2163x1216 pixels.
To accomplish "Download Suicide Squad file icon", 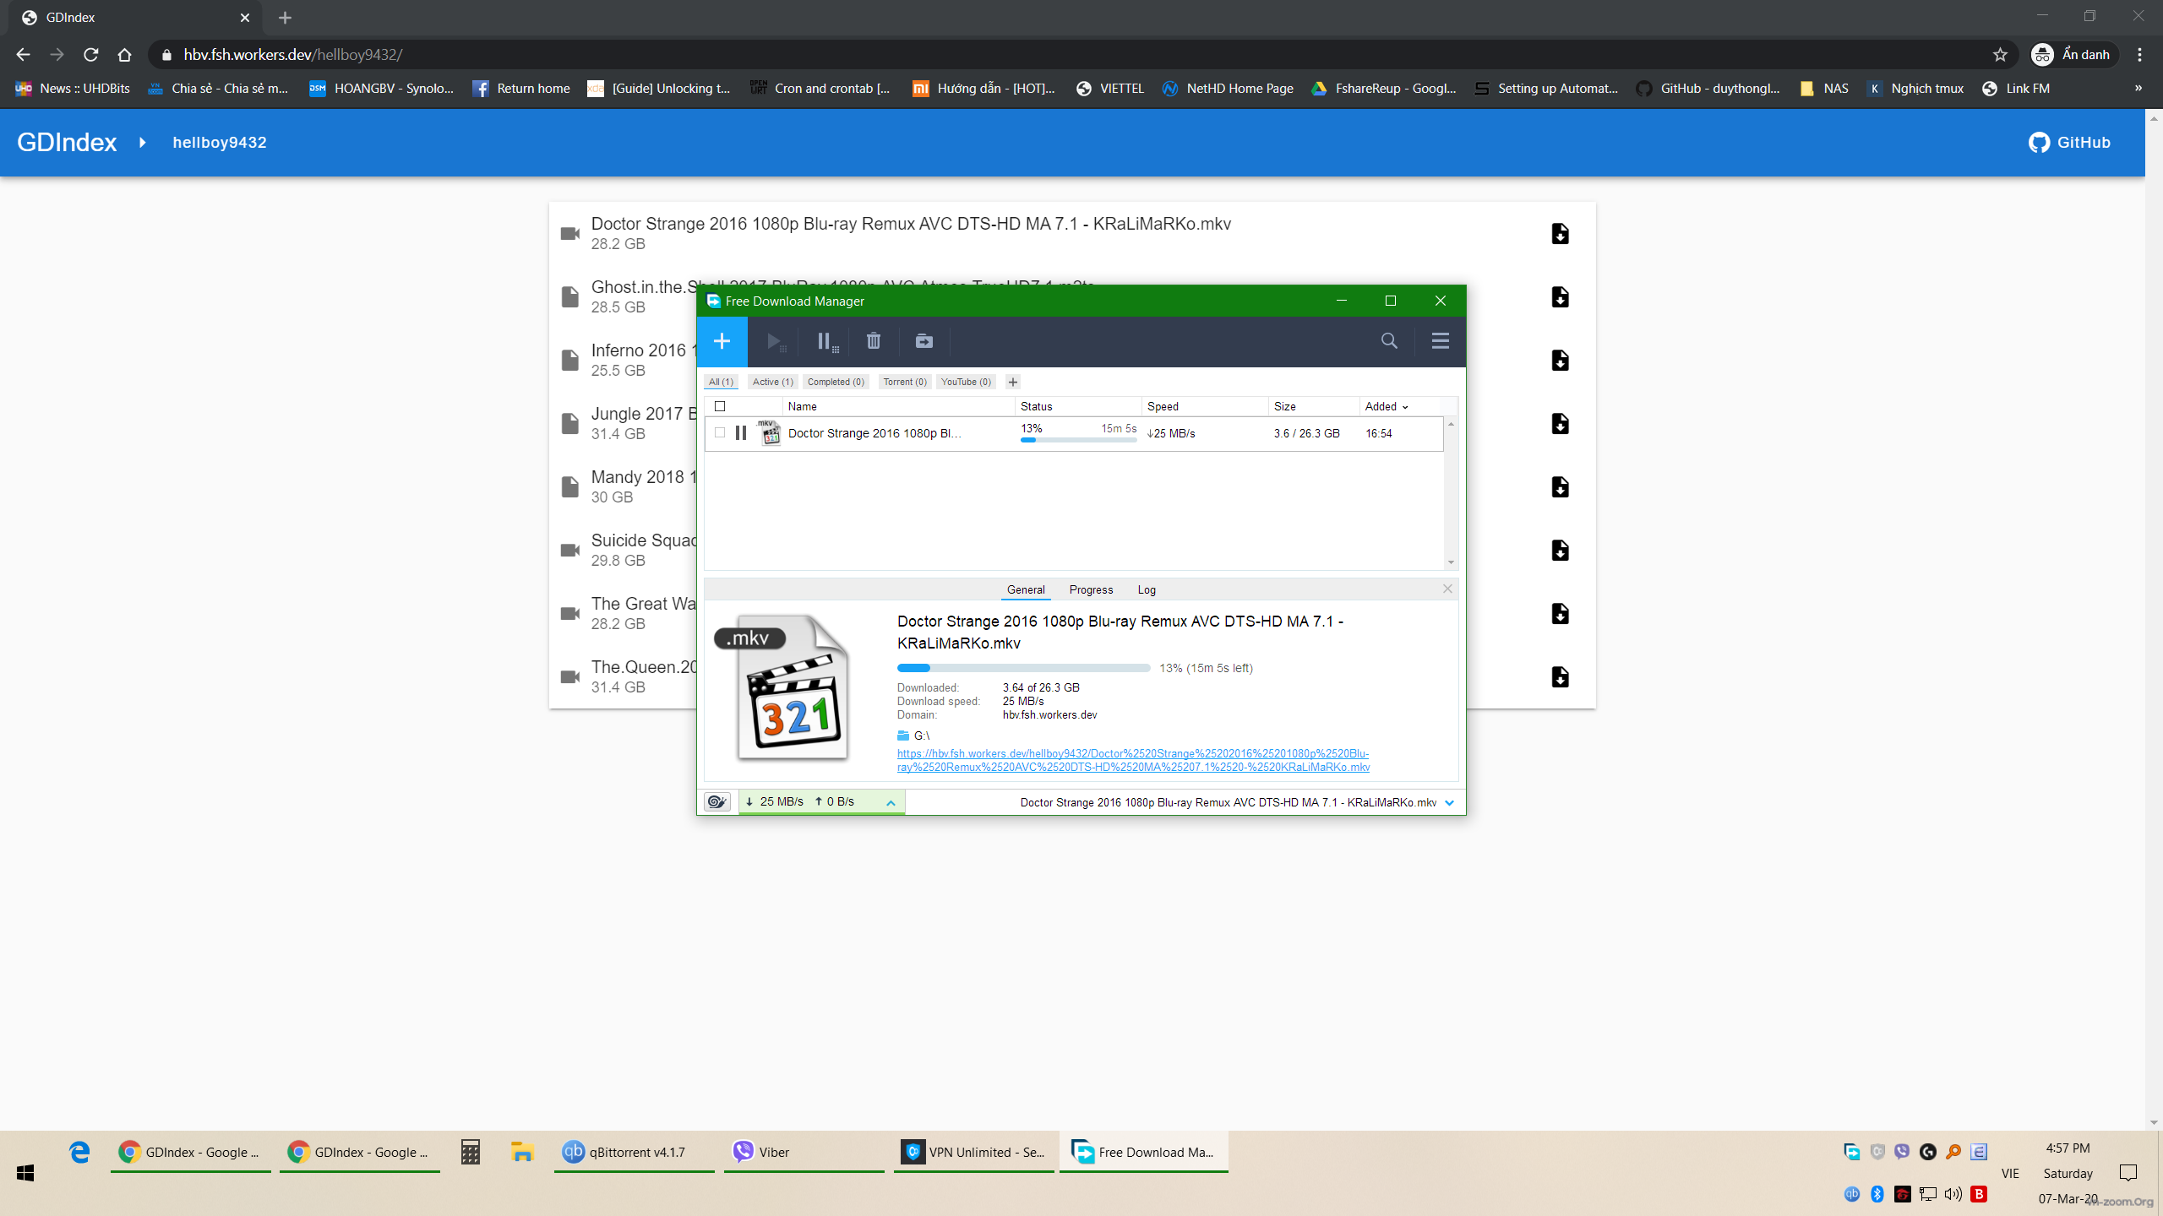I will pyautogui.click(x=1561, y=551).
